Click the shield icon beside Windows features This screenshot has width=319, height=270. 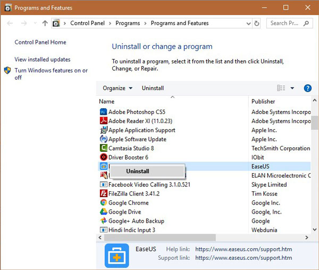7,70
